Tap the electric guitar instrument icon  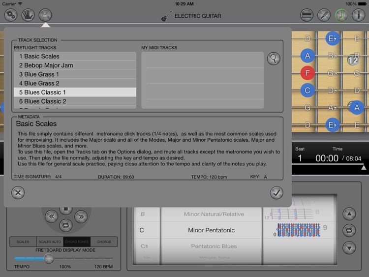[167, 16]
